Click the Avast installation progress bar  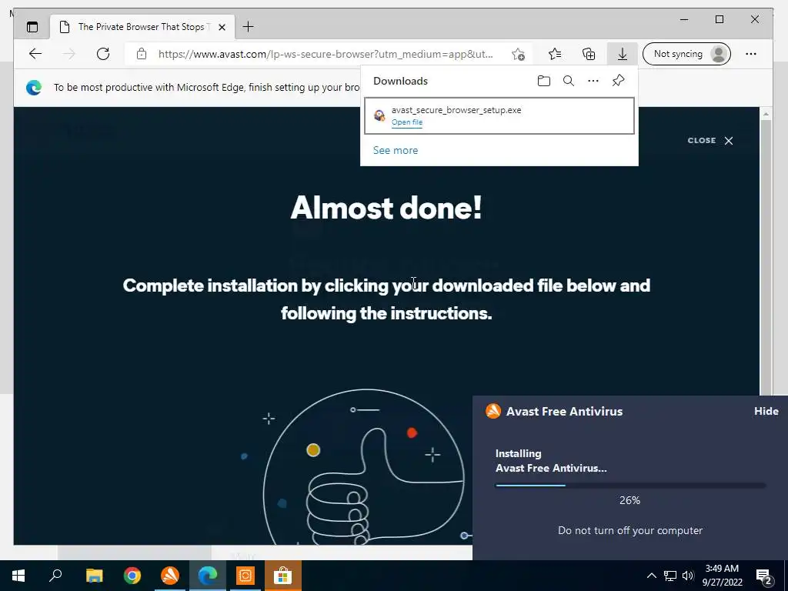630,486
